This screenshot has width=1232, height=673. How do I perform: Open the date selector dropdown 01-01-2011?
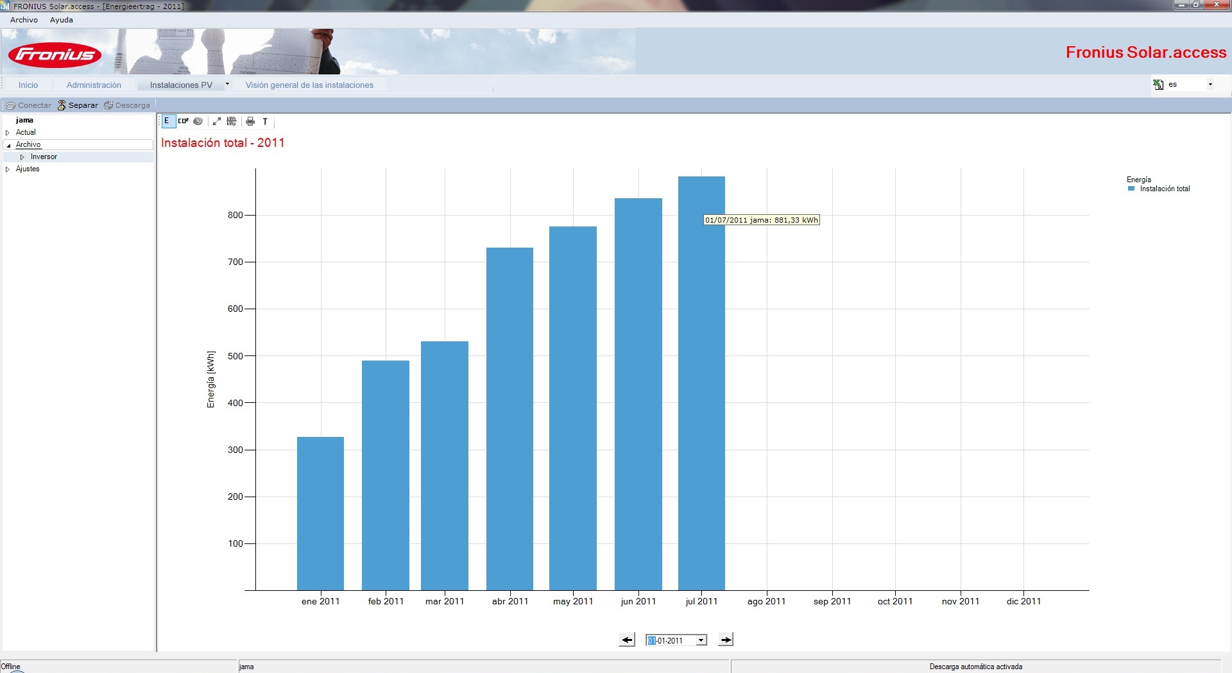point(701,640)
